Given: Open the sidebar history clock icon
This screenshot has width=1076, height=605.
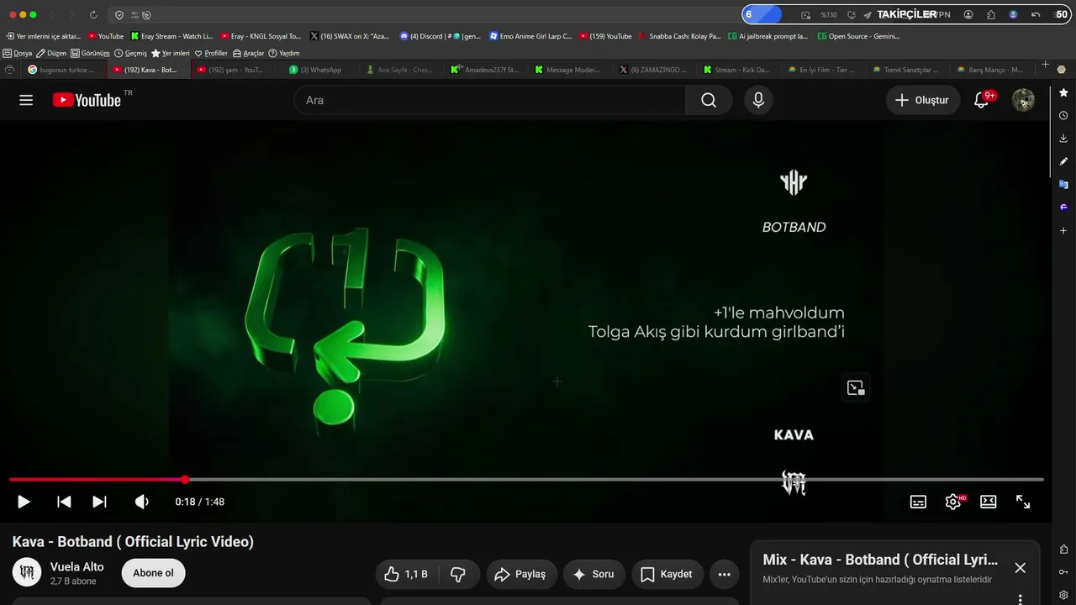Looking at the screenshot, I should click(1063, 115).
